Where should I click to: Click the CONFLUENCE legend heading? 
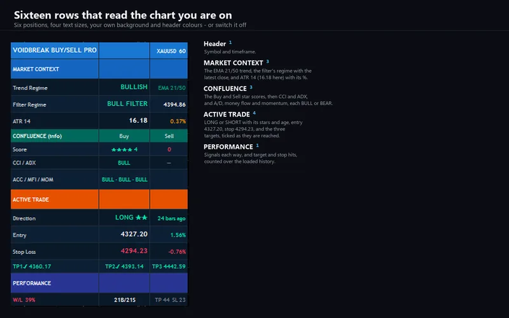point(225,89)
